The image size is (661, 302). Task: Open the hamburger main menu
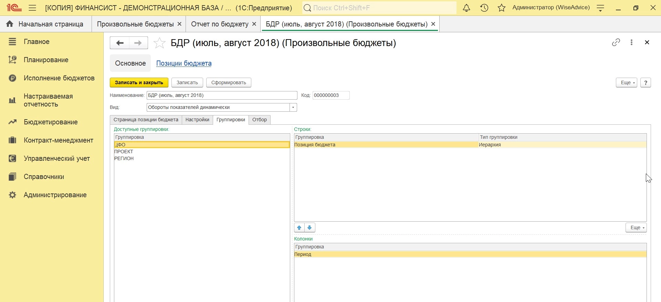pos(32,8)
